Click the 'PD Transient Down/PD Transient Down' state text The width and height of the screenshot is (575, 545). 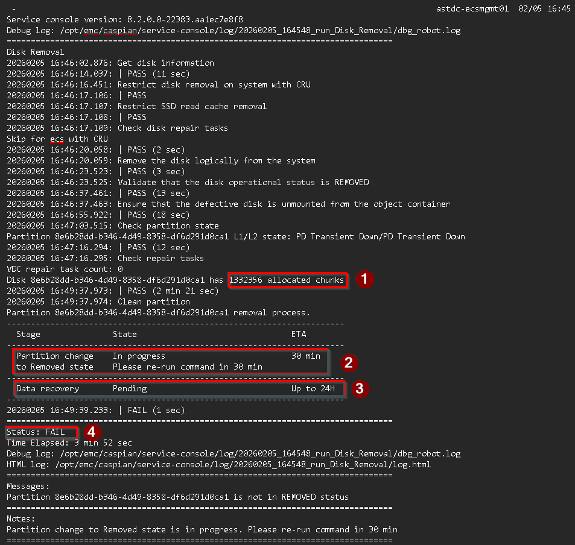tap(380, 236)
